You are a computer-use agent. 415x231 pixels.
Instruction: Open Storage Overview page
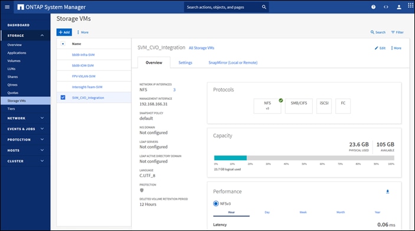click(x=15, y=45)
